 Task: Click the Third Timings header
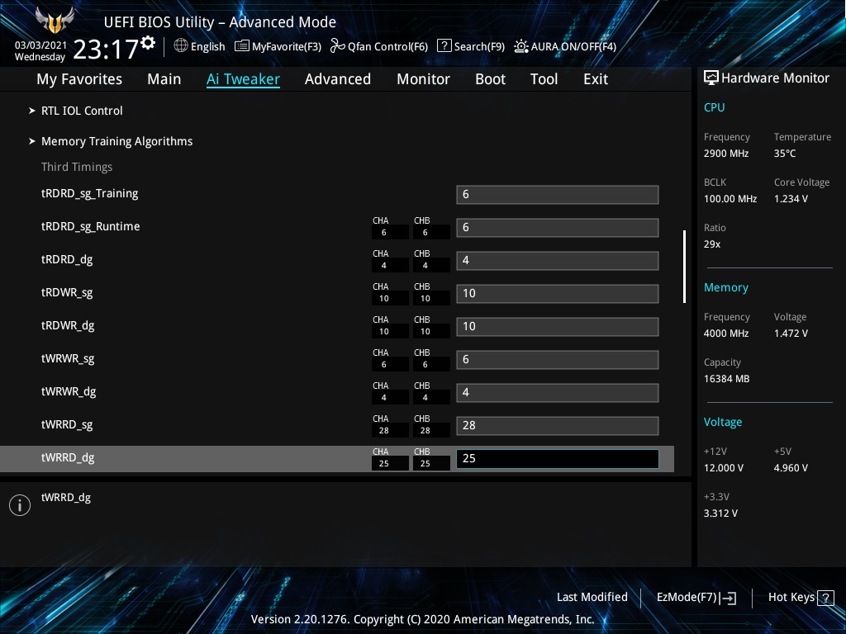[77, 167]
